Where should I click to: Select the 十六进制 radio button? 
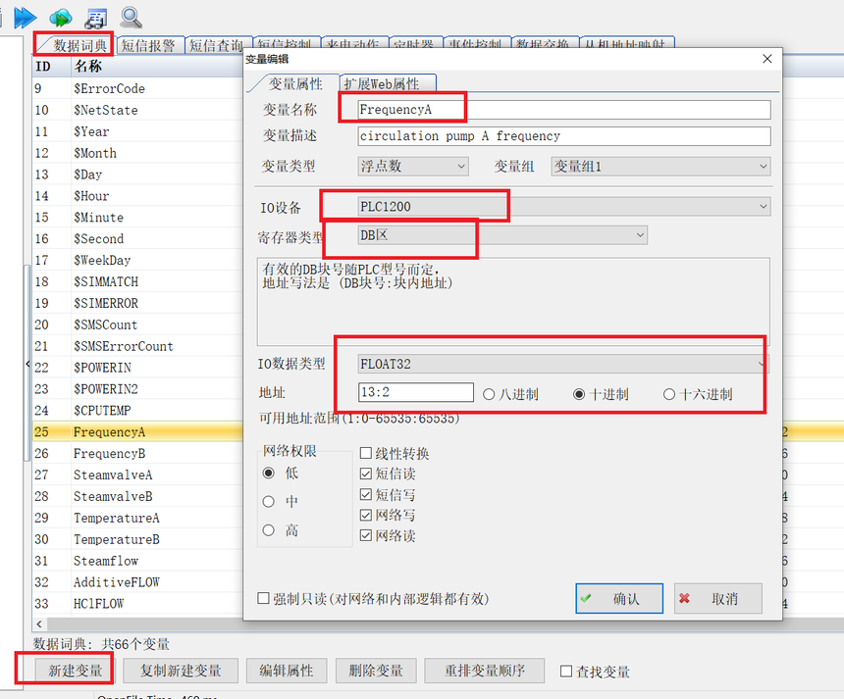point(669,394)
